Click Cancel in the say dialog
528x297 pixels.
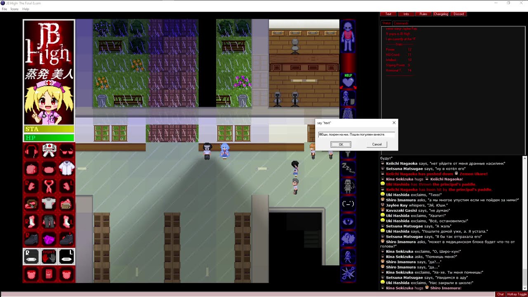377,144
